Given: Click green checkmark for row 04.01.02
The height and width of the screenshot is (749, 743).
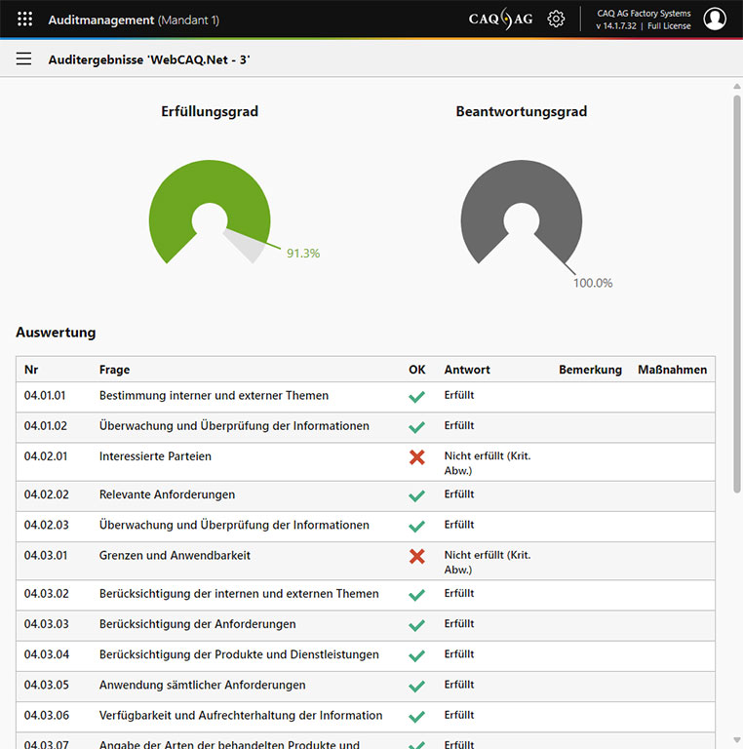Looking at the screenshot, I should tap(417, 426).
